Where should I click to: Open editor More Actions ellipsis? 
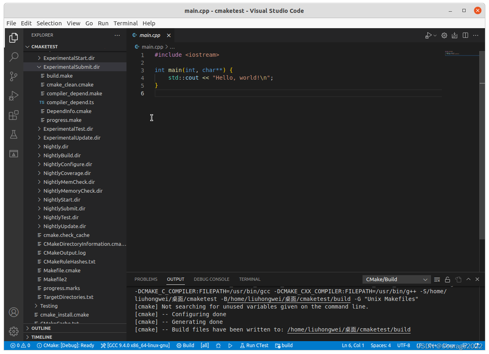pos(476,35)
